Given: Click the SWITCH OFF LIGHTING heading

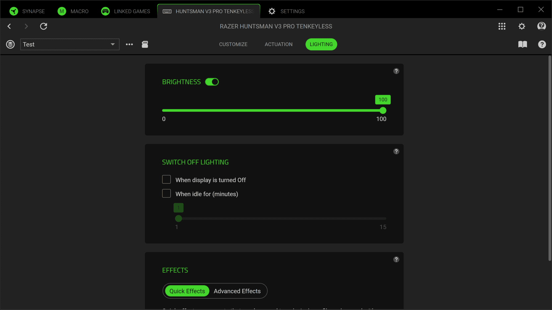Looking at the screenshot, I should (195, 162).
